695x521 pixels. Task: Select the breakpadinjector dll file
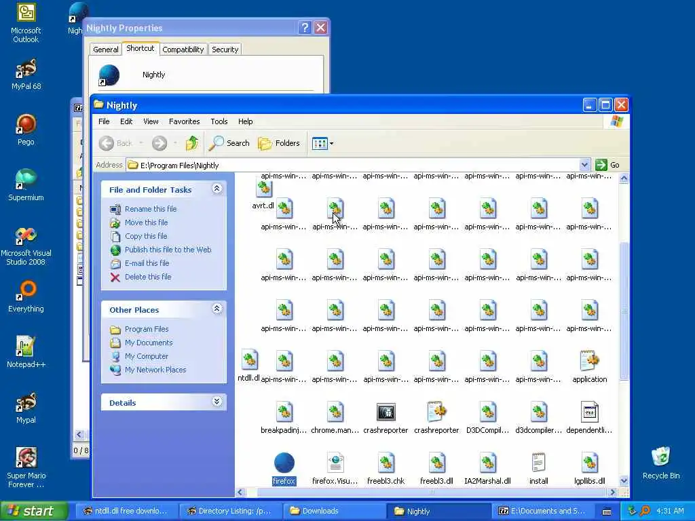pos(284,412)
